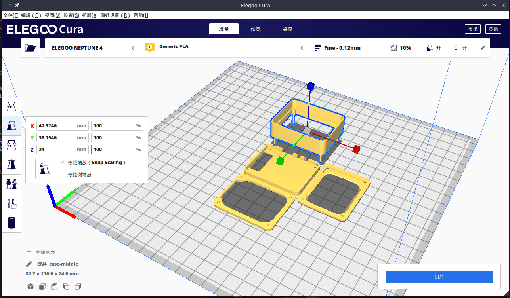Select EN4_case-middle in object list
The image size is (510, 298).
[57, 264]
